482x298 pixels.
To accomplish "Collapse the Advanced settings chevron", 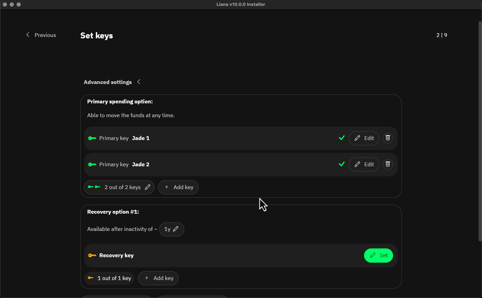I will pos(139,82).
